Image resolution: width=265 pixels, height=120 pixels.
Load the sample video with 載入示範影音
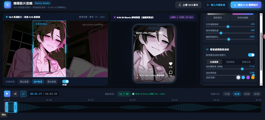pyautogui.click(x=216, y=5)
